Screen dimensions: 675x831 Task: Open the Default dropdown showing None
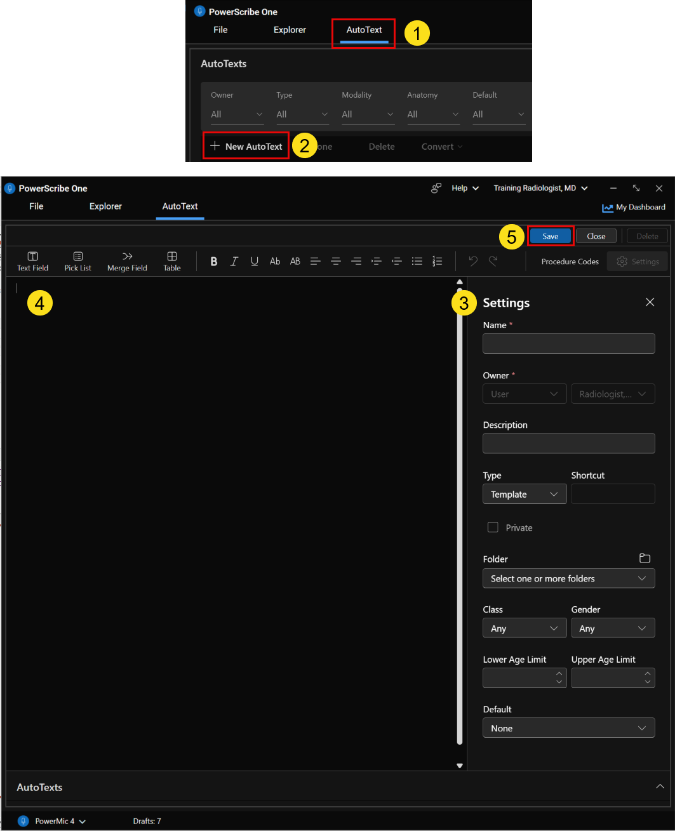(568, 728)
